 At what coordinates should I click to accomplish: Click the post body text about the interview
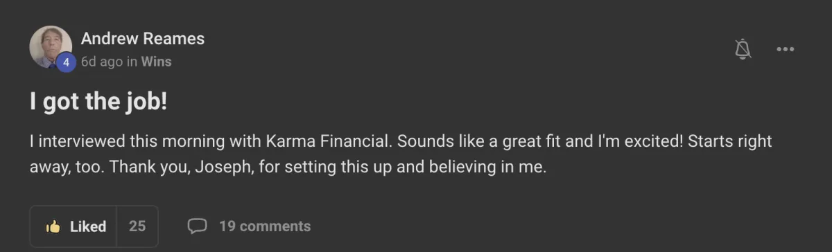click(x=401, y=154)
